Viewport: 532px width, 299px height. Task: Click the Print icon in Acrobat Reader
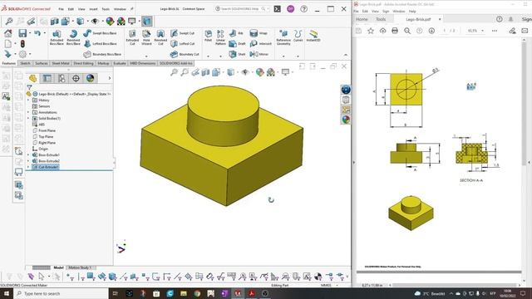point(395,31)
